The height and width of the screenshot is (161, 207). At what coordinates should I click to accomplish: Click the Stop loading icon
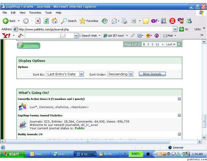(38, 21)
